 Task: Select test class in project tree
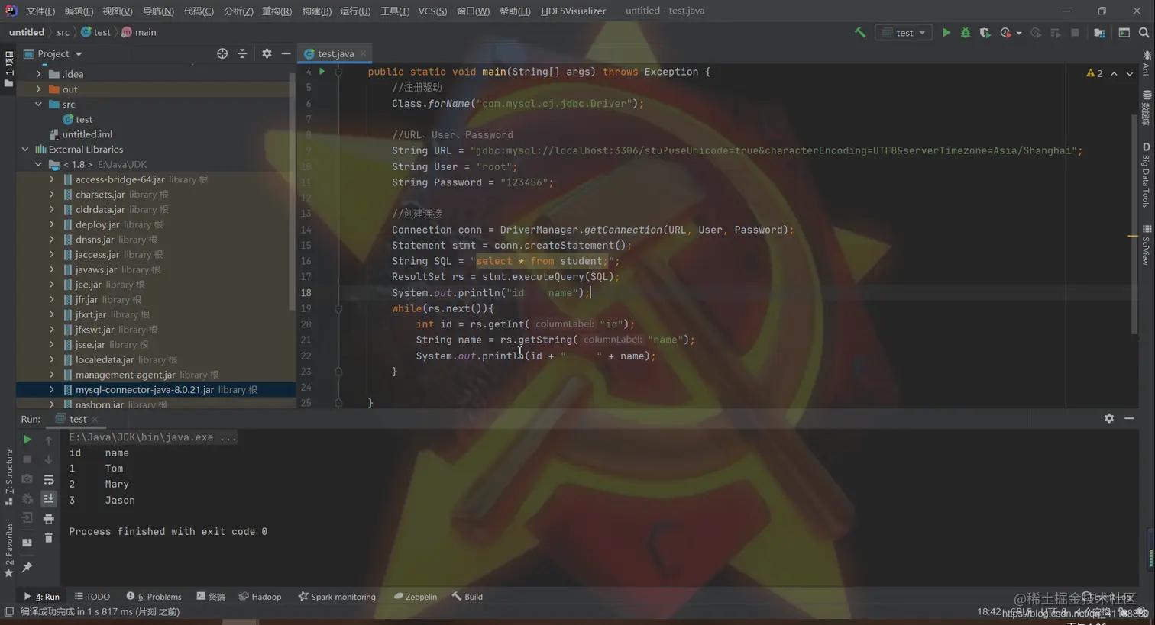pos(77,119)
